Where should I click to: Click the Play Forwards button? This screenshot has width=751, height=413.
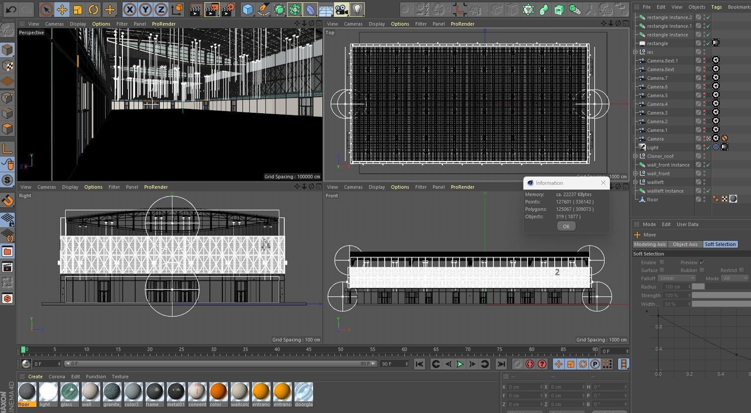tap(460, 364)
